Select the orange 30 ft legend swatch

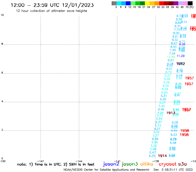(157, 3)
